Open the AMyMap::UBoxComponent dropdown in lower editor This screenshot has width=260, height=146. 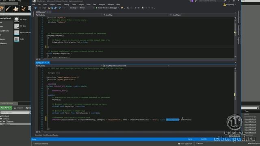tap(136, 66)
